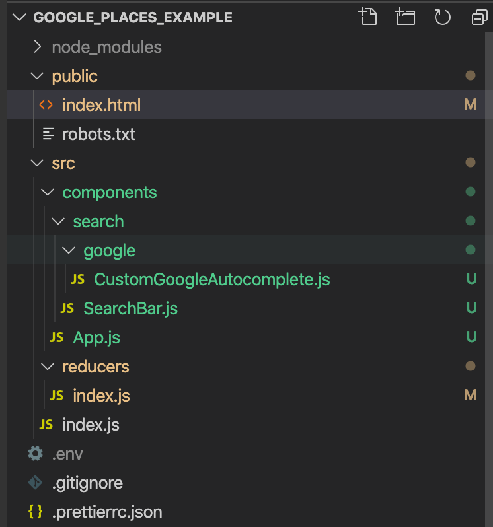
Task: Collapse the google folder
Action: click(245, 250)
